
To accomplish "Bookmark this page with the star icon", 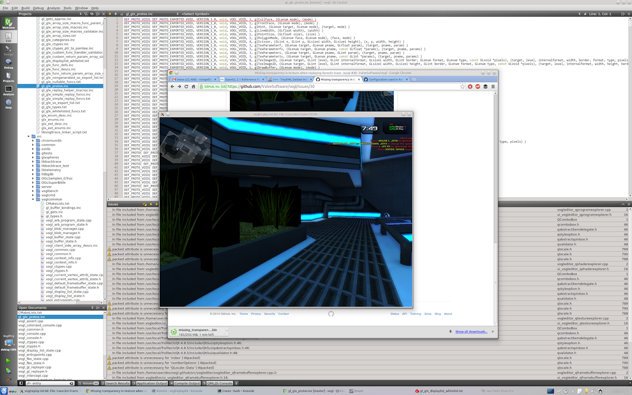I will (x=463, y=87).
